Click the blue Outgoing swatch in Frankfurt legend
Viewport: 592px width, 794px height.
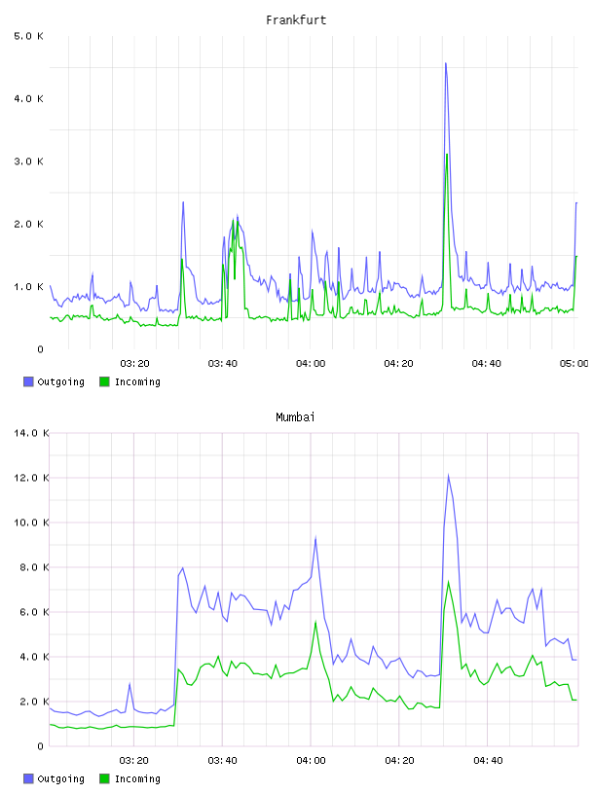(28, 381)
